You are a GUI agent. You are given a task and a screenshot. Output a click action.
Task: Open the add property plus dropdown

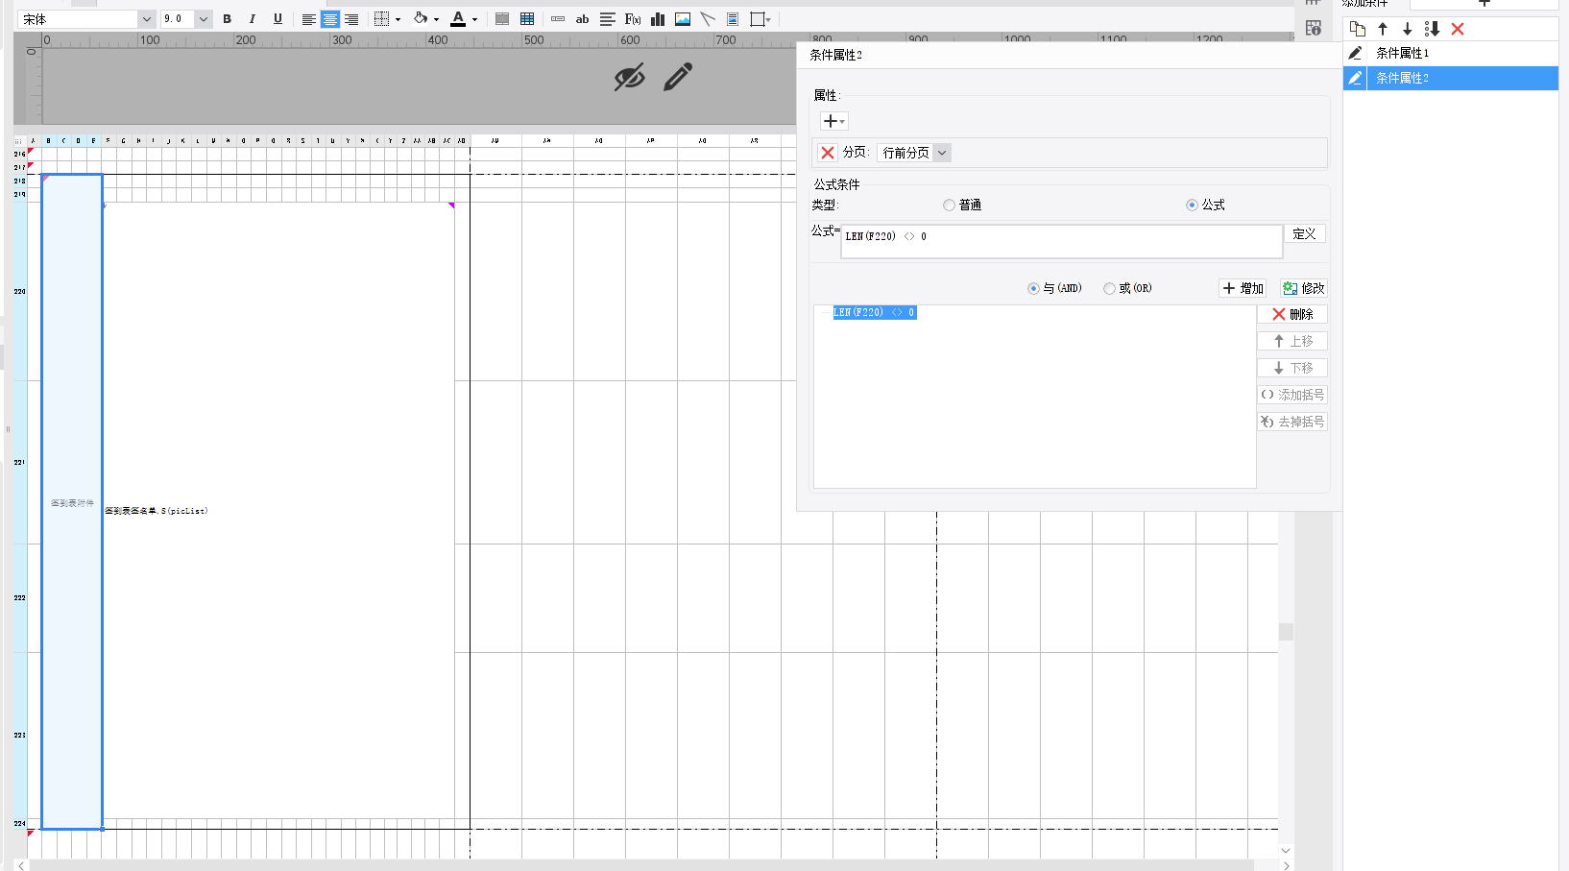click(833, 121)
